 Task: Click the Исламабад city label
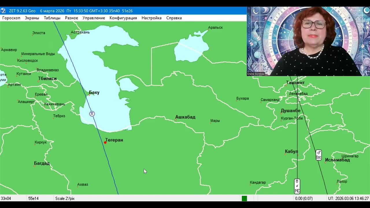point(337,160)
